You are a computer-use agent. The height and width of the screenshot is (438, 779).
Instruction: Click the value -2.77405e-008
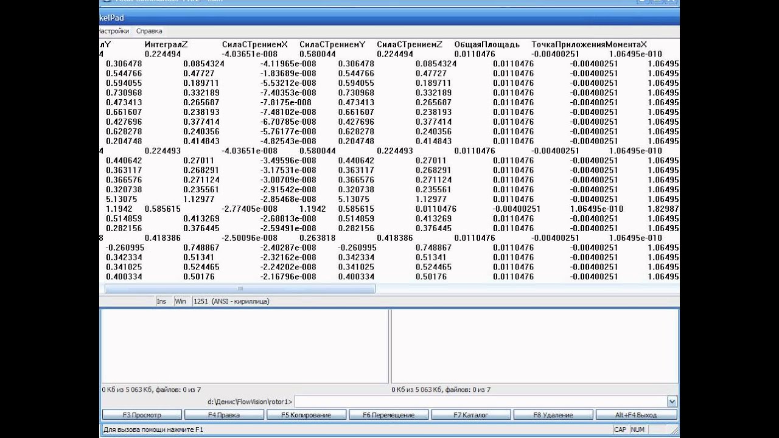click(250, 209)
